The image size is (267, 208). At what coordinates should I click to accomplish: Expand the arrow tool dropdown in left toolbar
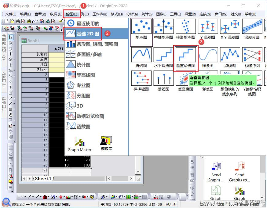coord(14,98)
